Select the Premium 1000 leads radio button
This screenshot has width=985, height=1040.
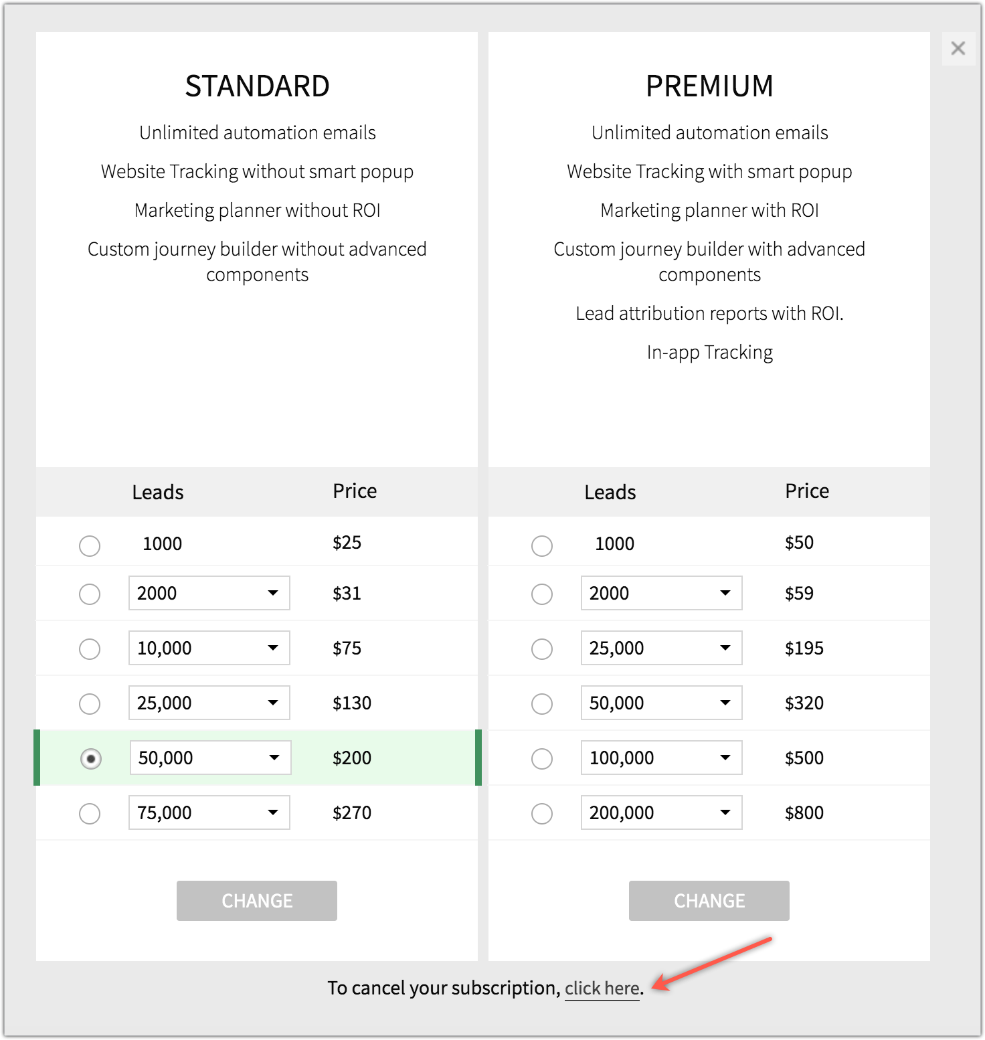pyautogui.click(x=542, y=545)
